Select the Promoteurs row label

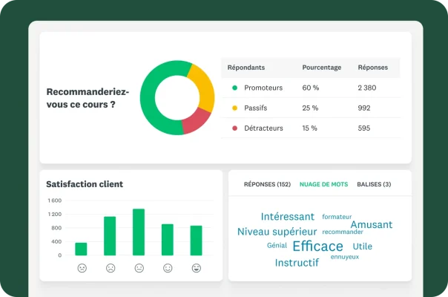(263, 88)
